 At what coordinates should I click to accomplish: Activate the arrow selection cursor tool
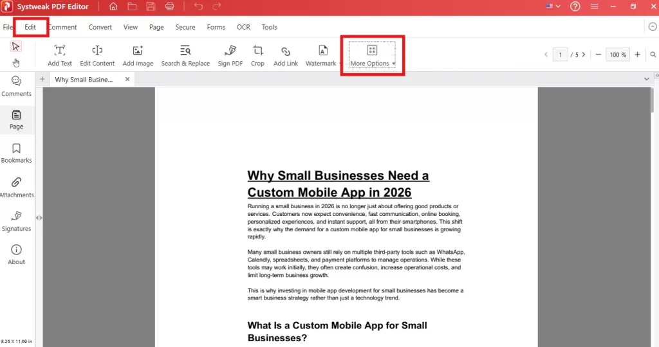16,46
